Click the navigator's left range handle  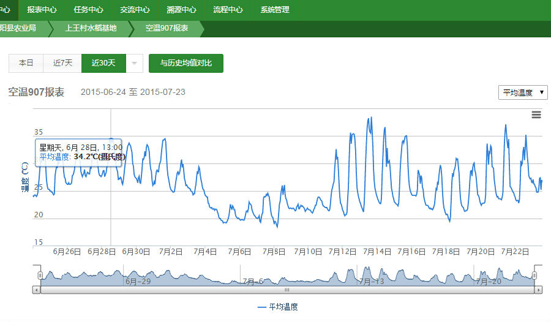40,275
